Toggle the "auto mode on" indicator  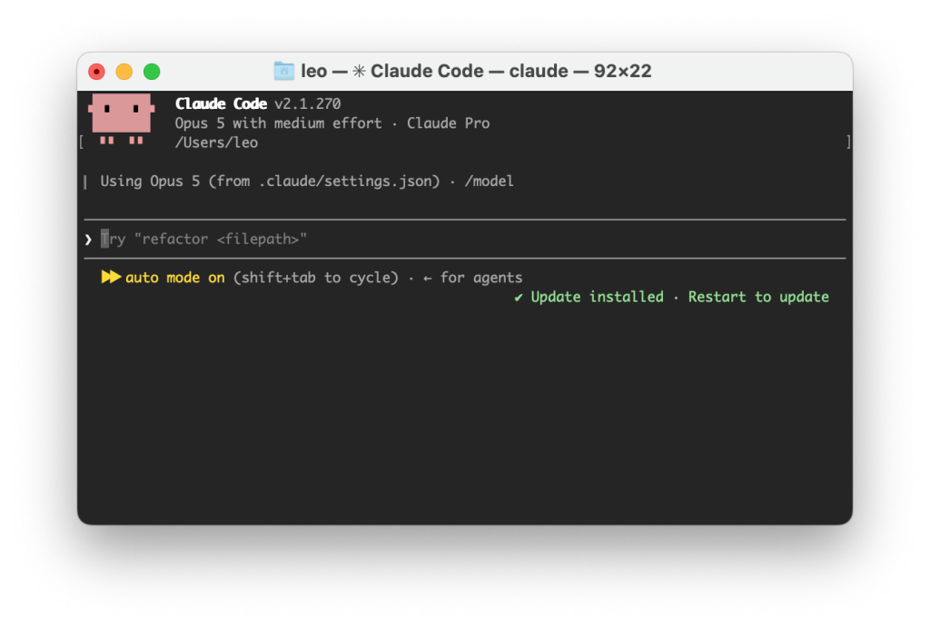click(x=175, y=278)
